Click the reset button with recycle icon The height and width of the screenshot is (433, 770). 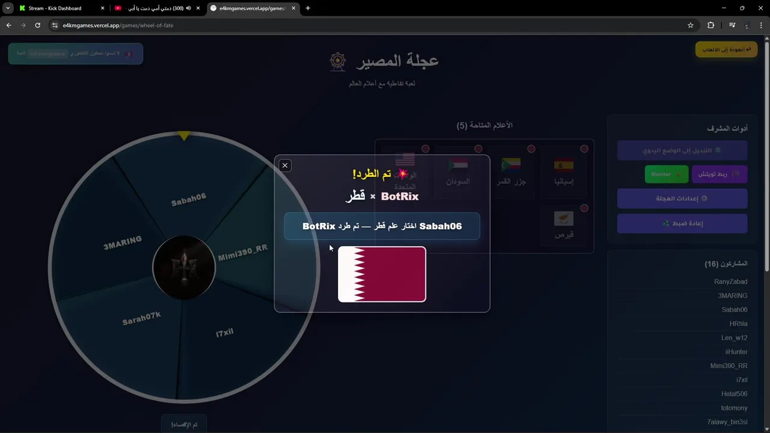[682, 223]
